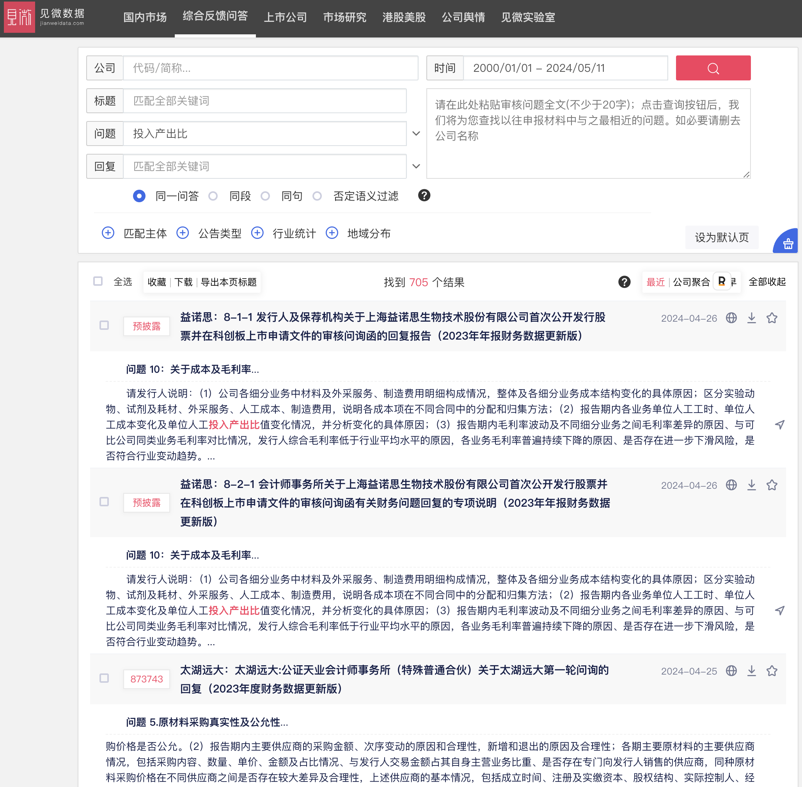Image resolution: width=802 pixels, height=787 pixels.
Task: Click the 设为默认页 button
Action: [722, 237]
